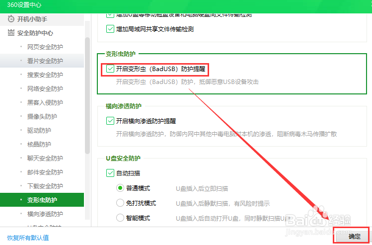This screenshot has width=372, height=245.
Task: Click the 横向渗透防护 group heading
Action: coord(123,106)
